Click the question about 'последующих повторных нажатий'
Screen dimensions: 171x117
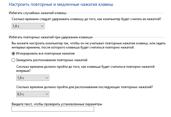[x=85, y=87]
